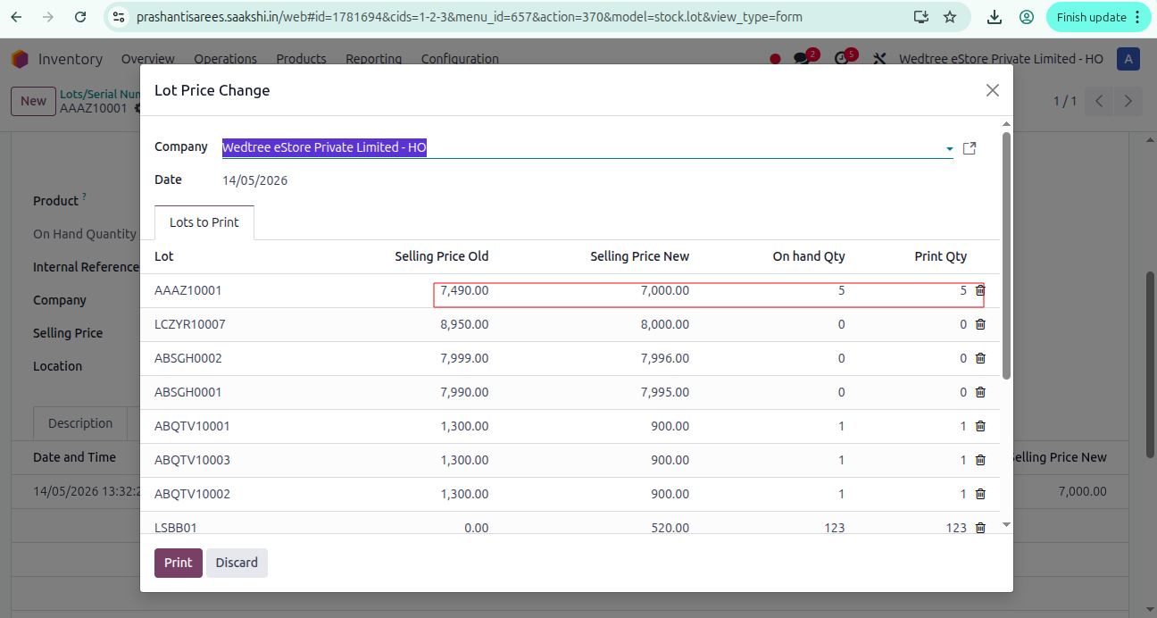Screen dimensions: 1157x618
Task: Sort by Selling Price New header
Action: 639,256
